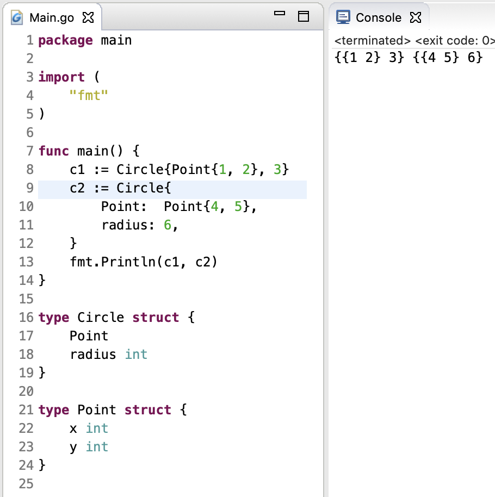Click the "fmt" import string

(x=89, y=96)
